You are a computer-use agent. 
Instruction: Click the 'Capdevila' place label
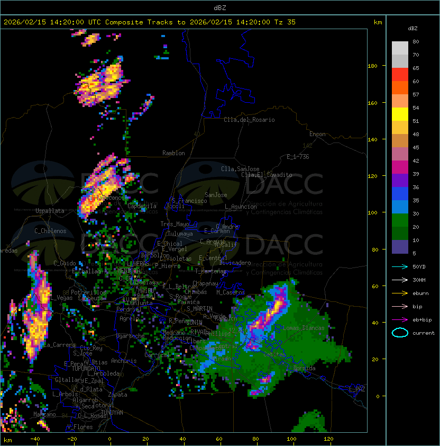pyautogui.click(x=142, y=206)
